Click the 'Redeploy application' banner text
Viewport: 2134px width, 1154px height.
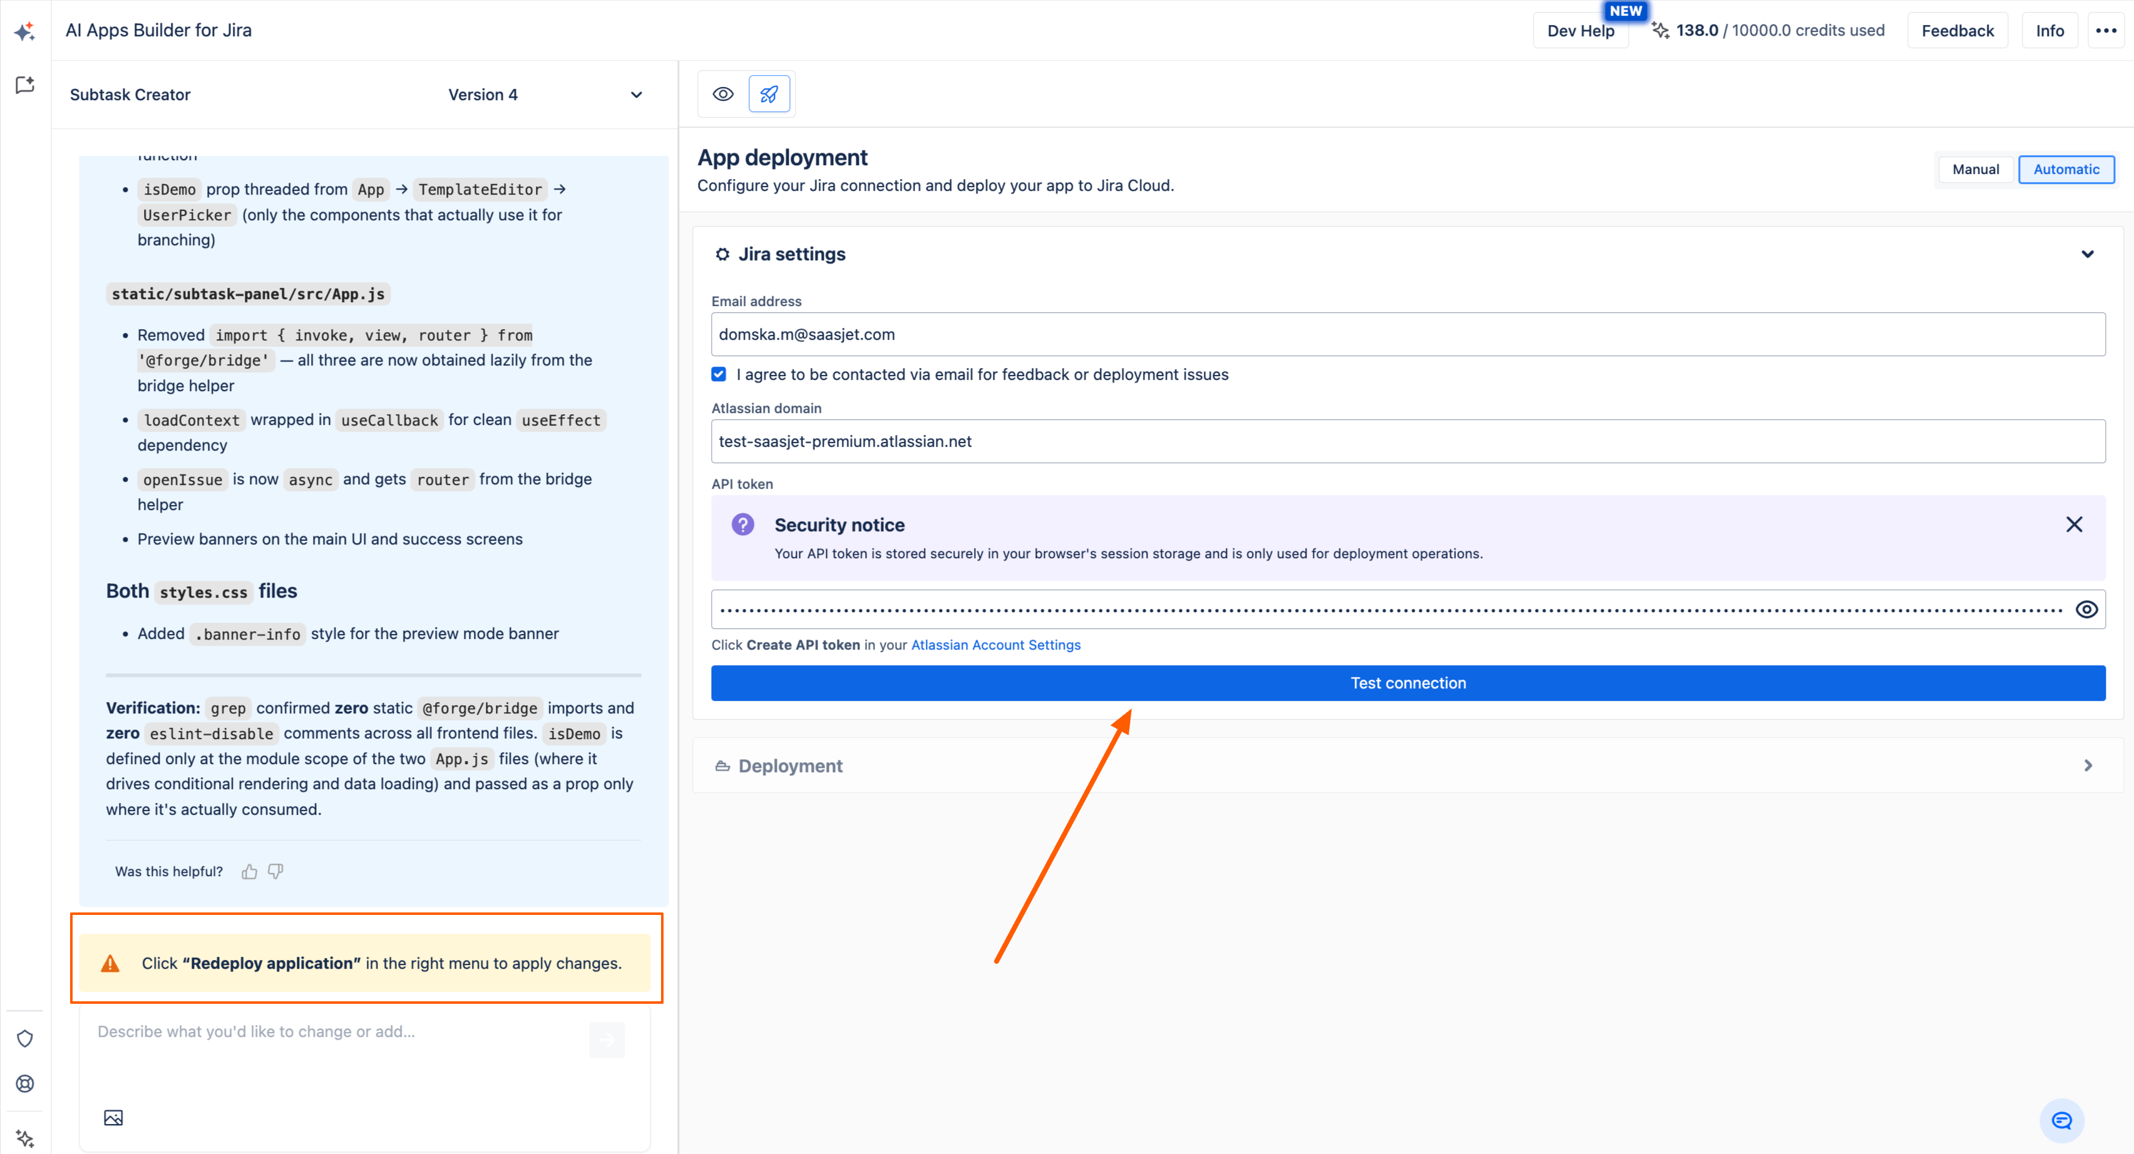pos(272,964)
